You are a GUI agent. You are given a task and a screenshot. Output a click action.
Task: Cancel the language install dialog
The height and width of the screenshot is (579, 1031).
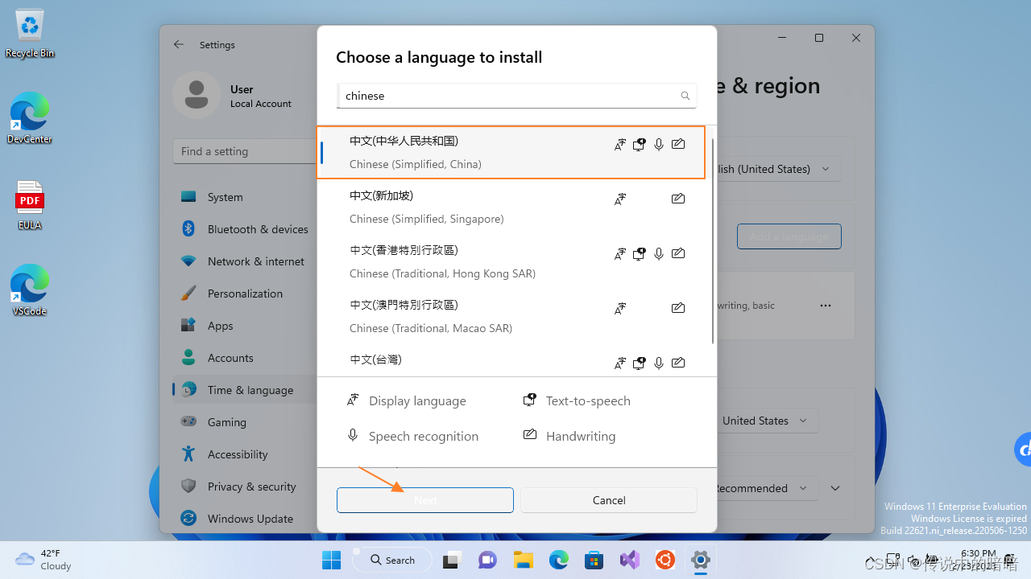click(x=609, y=500)
